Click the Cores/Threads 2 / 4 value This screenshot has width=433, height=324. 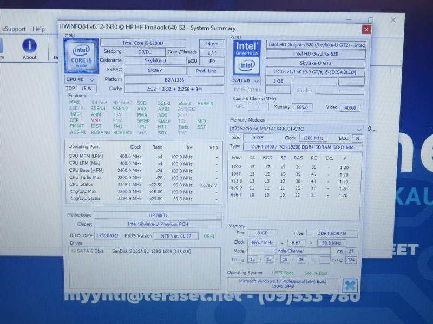212,52
